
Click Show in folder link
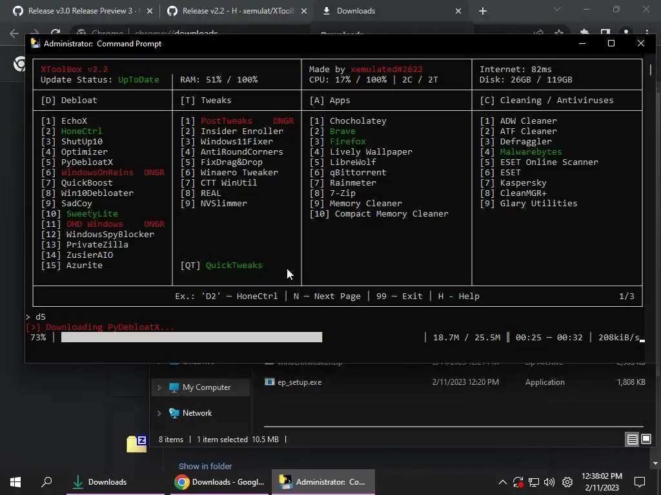tap(205, 467)
